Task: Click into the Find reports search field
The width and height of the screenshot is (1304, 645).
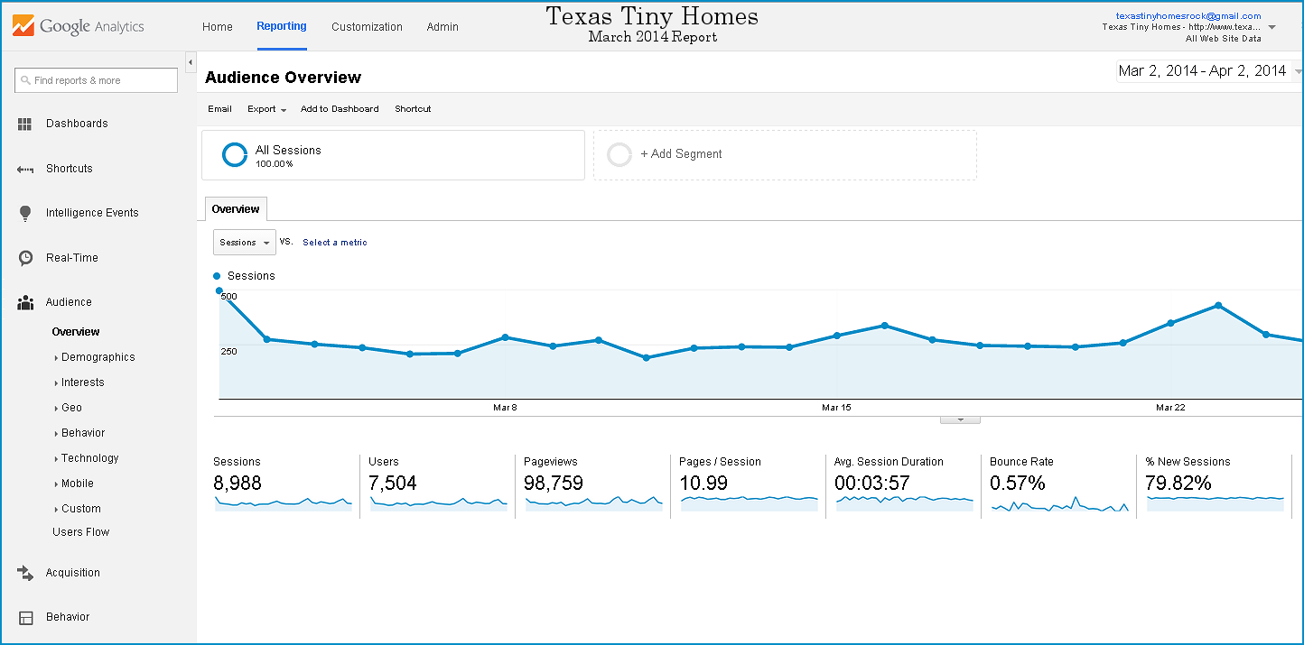Action: point(96,80)
